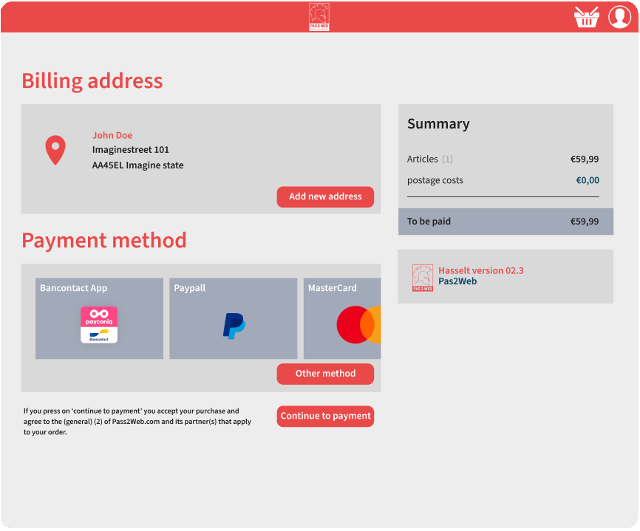Click the PayPal logo icon
This screenshot has height=531, width=640.
[234, 326]
